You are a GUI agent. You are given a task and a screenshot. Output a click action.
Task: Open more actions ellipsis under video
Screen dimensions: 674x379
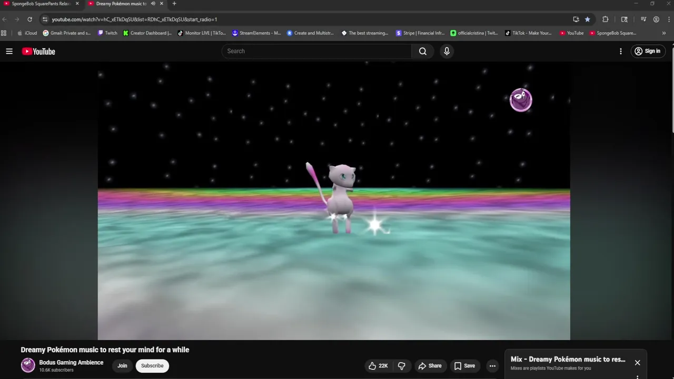[492, 366]
